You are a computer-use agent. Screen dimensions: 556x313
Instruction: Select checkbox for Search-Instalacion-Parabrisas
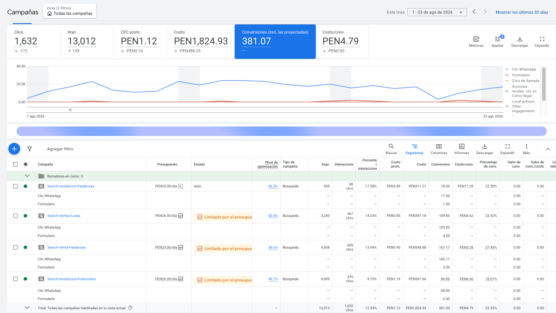pos(15,186)
